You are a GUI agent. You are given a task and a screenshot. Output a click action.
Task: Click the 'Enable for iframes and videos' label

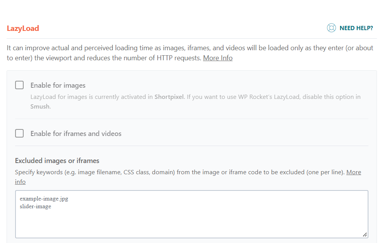[x=76, y=134]
